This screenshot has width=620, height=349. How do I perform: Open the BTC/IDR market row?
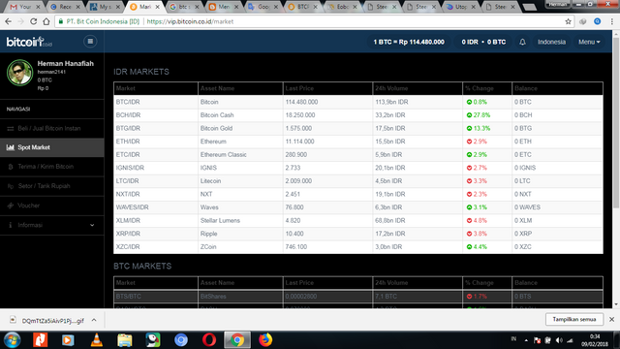[x=357, y=102]
